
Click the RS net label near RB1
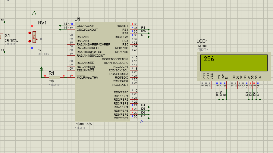tap(143, 27)
